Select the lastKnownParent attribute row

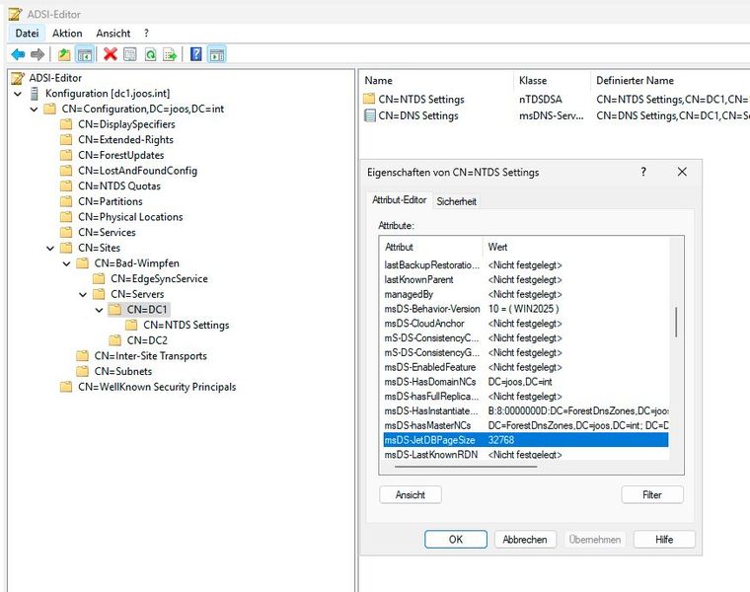coord(526,280)
